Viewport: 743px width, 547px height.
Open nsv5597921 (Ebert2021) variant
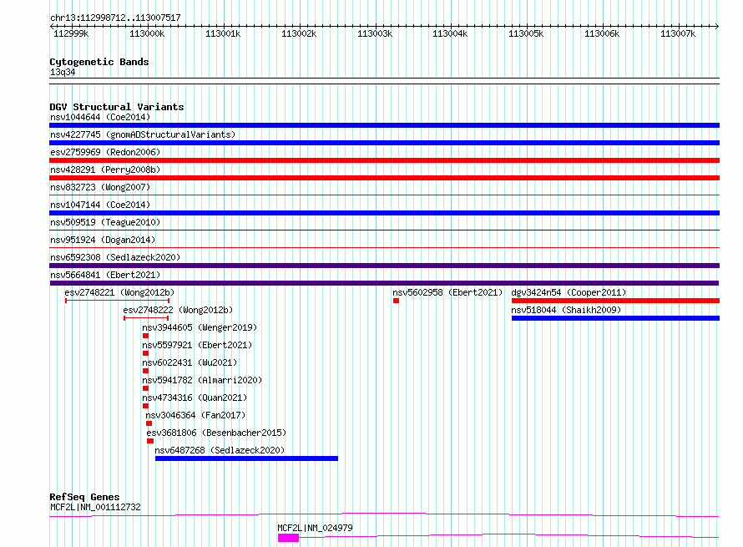coord(197,345)
